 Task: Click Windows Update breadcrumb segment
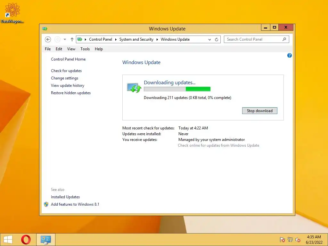tap(175, 39)
